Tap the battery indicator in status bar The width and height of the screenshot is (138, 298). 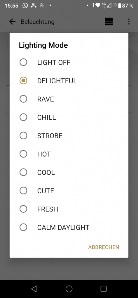click(120, 6)
